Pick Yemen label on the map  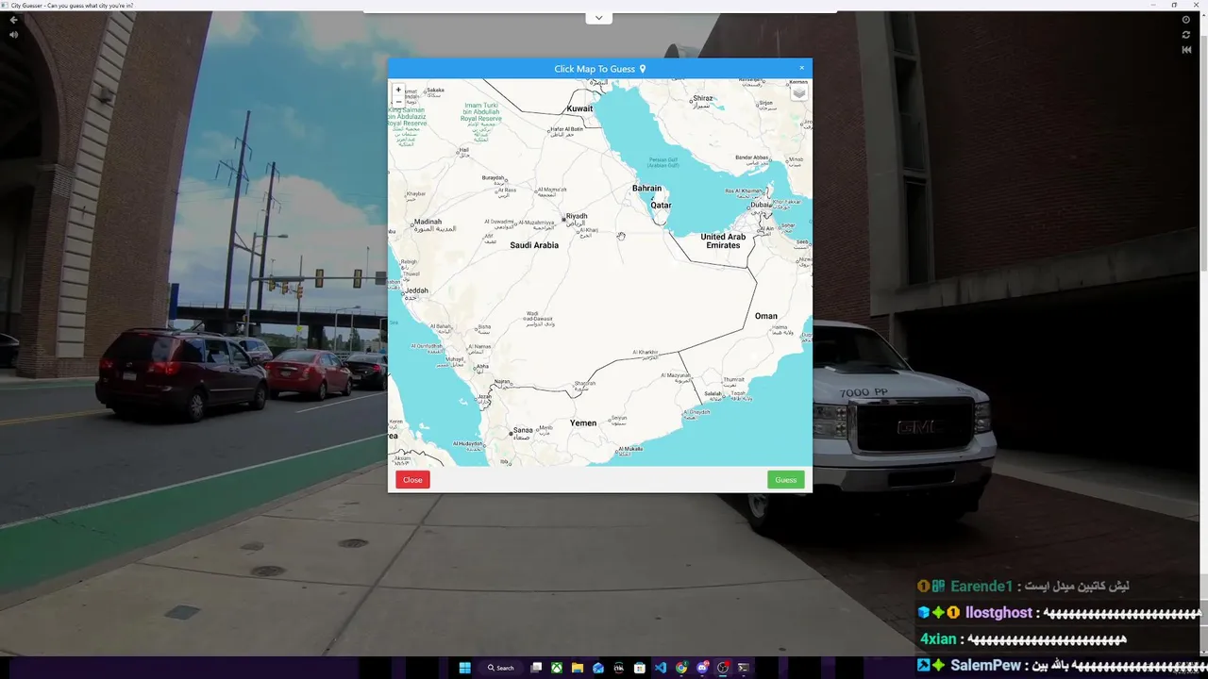583,423
